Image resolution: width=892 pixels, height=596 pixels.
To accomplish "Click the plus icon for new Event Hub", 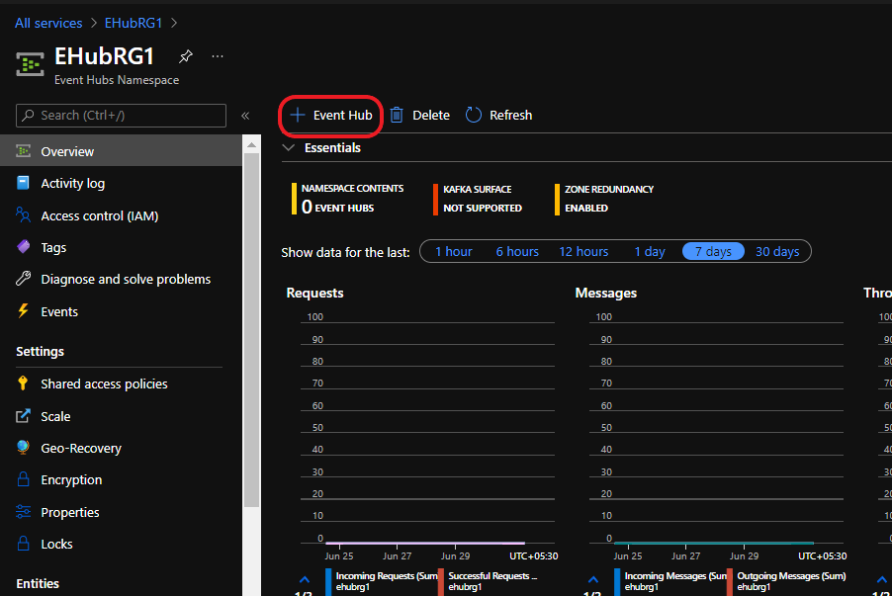I will [297, 116].
